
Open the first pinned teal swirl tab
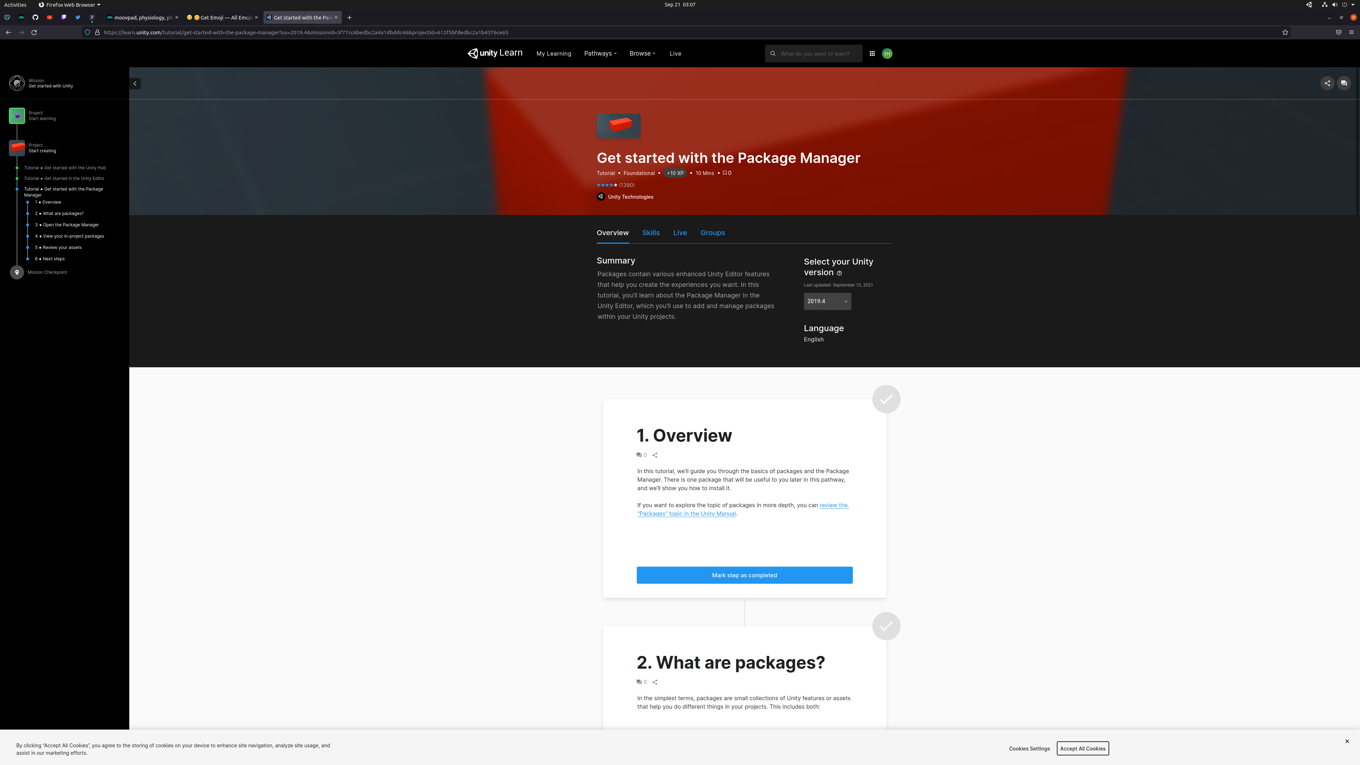click(x=7, y=17)
